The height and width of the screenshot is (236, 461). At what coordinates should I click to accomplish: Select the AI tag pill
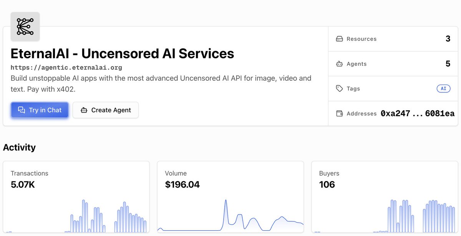click(444, 88)
